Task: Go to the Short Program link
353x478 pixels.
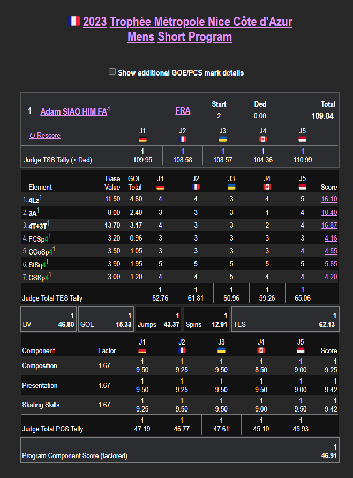Action: [x=194, y=36]
